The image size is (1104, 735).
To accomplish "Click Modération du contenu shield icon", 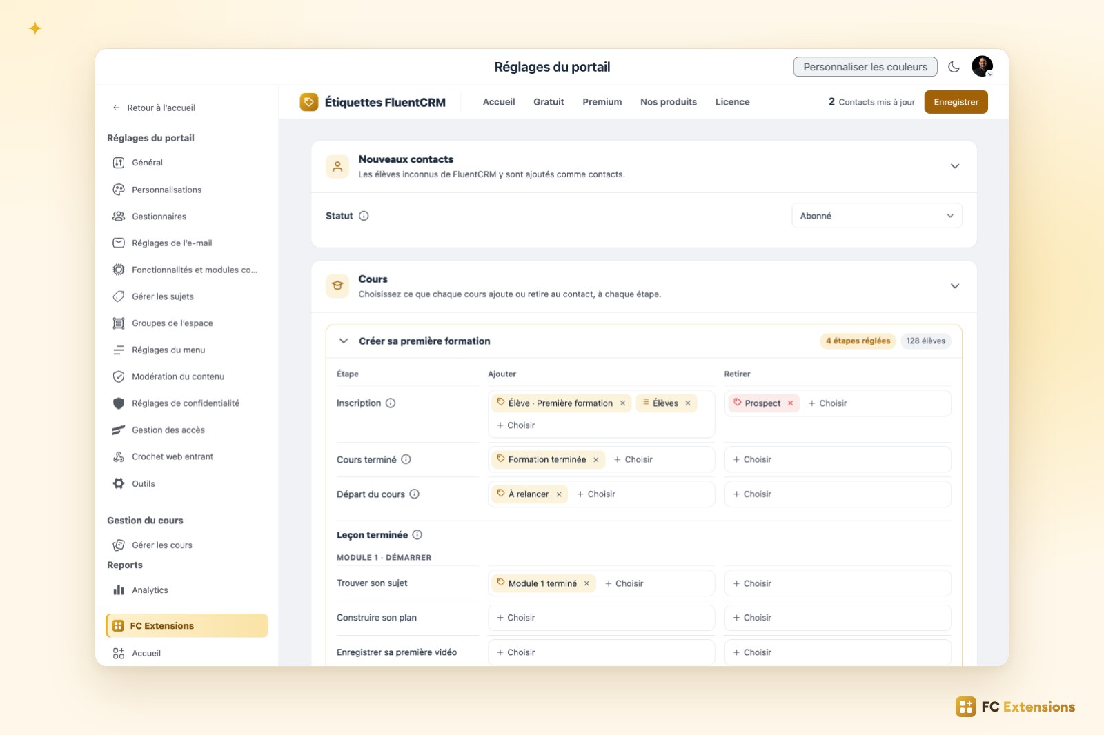I will 119,376.
